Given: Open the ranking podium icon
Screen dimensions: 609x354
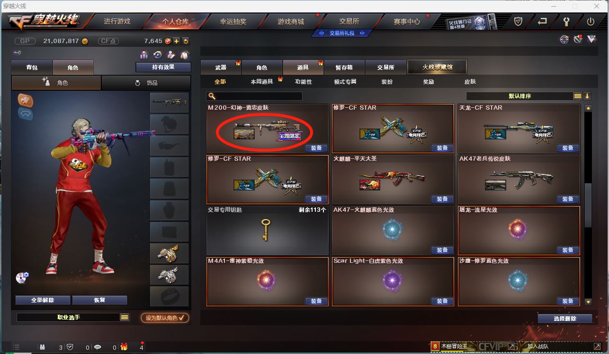Looking at the screenshot, I should (144, 55).
